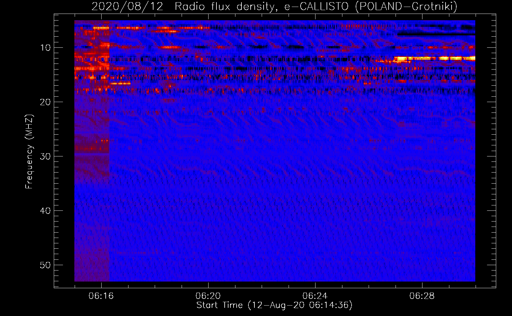Click the 06:20 time tick label
Viewport: 512px width, 316px height.
[x=208, y=296]
